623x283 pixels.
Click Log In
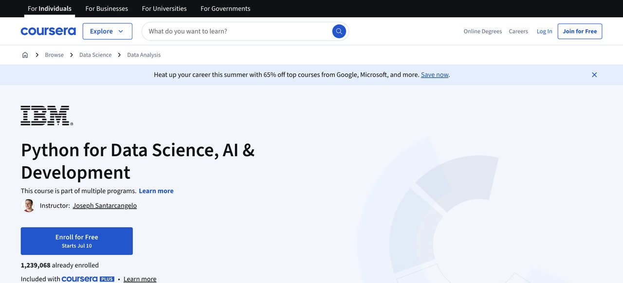545,31
